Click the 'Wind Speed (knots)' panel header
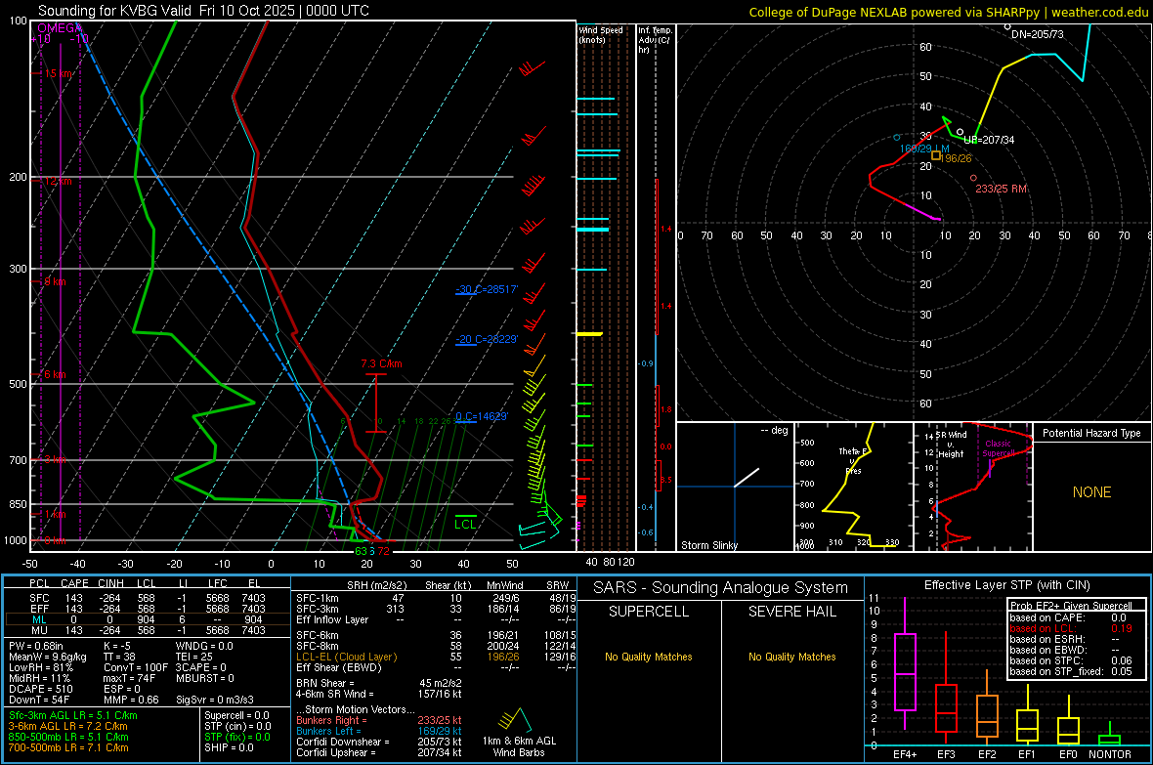Screen dimensions: 1153x765 pyautogui.click(x=600, y=34)
